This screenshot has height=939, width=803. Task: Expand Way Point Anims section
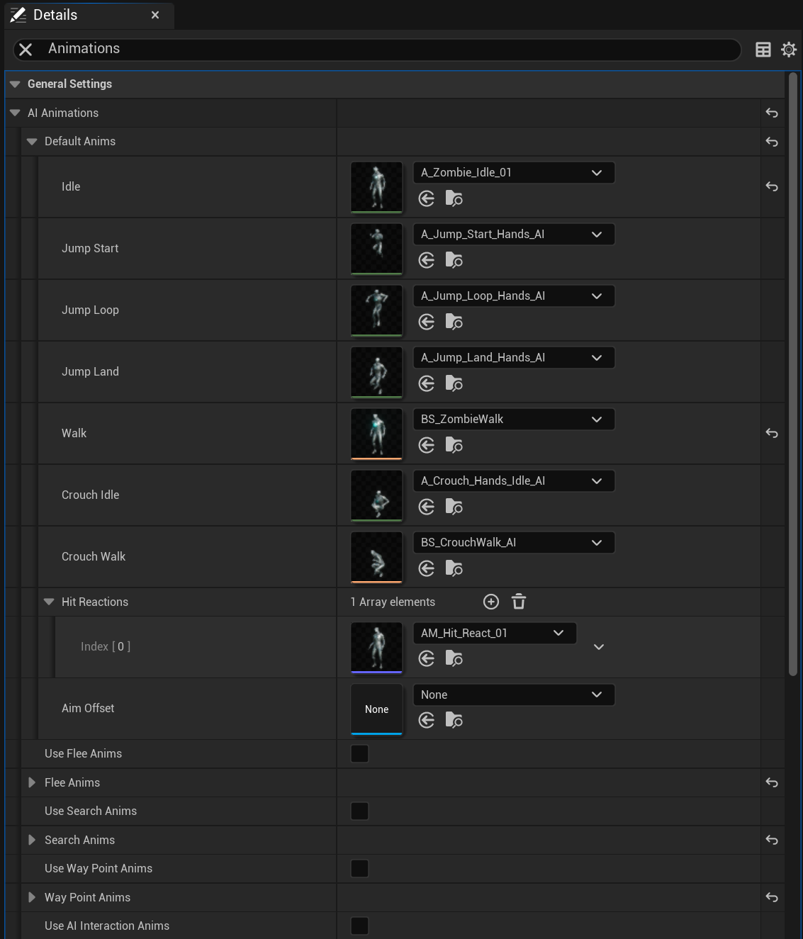(32, 898)
